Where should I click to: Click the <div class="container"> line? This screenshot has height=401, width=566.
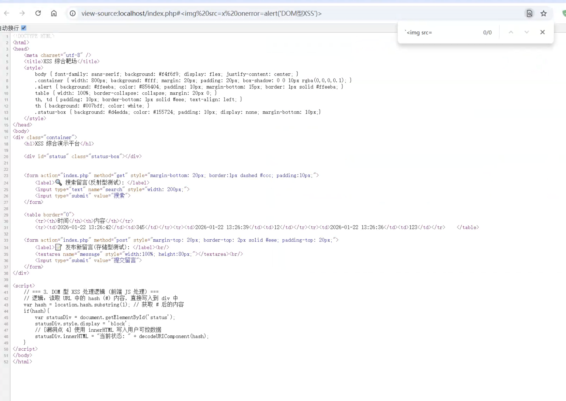click(45, 138)
